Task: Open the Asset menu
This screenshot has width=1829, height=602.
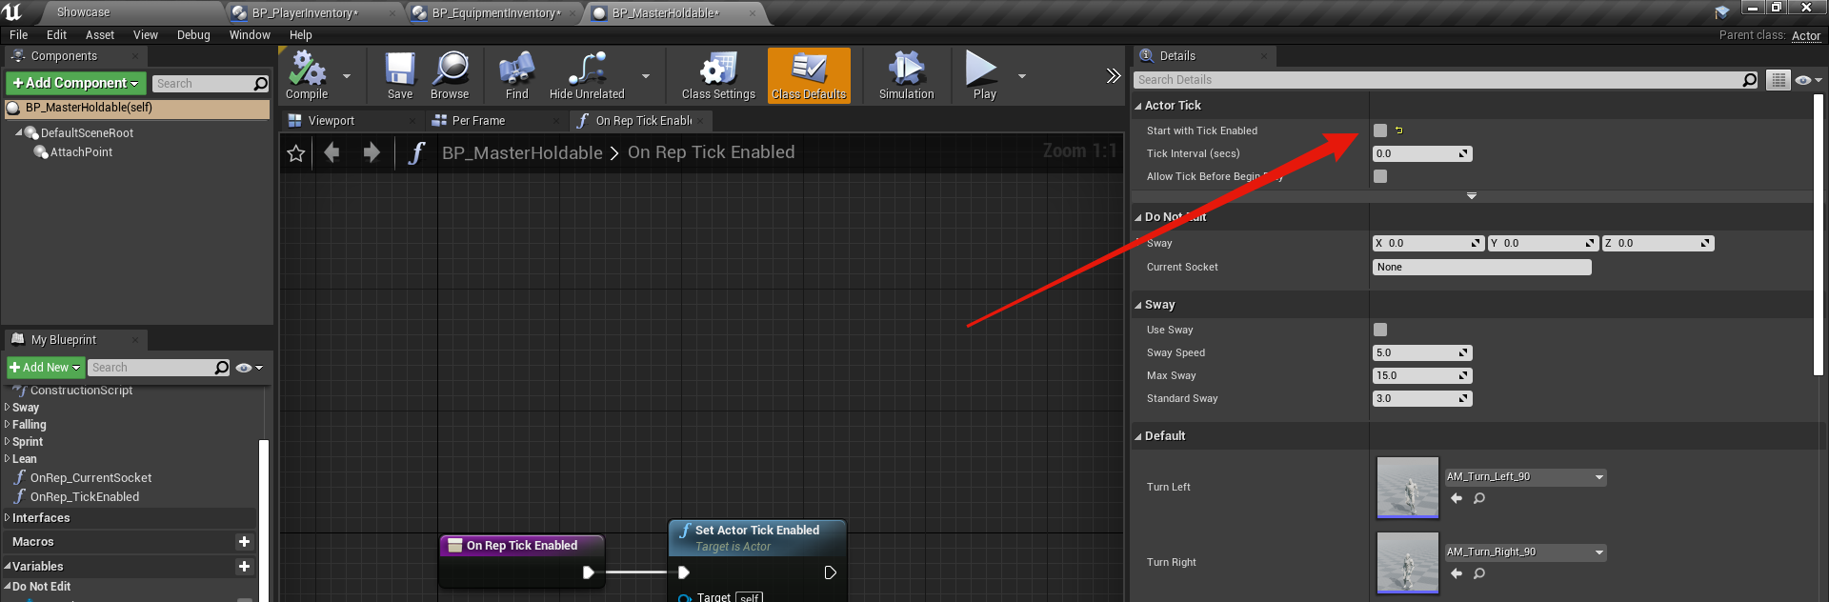Action: (x=100, y=35)
